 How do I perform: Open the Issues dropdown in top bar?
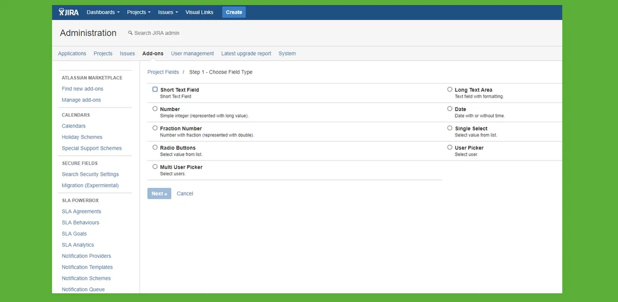[168, 12]
